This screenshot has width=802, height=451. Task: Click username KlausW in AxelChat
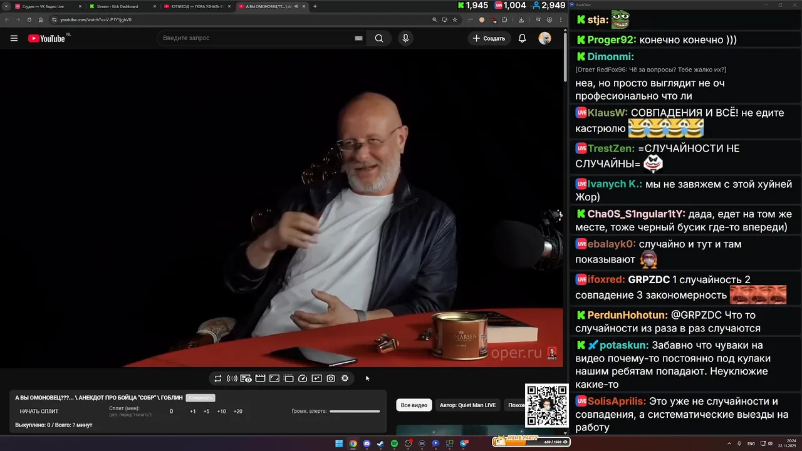pyautogui.click(x=607, y=113)
